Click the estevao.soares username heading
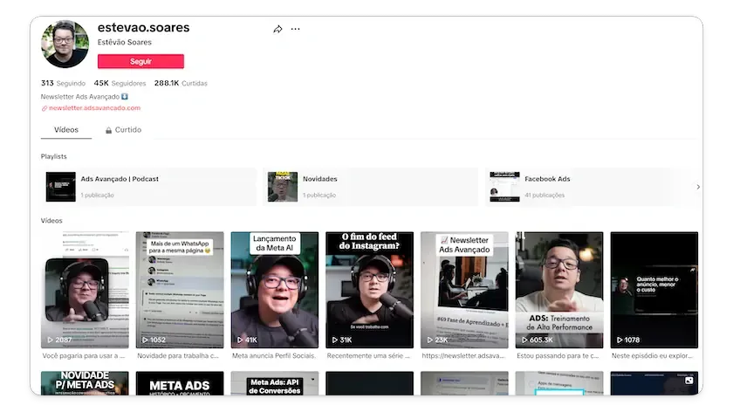Image resolution: width=733 pixels, height=412 pixels. (x=143, y=28)
